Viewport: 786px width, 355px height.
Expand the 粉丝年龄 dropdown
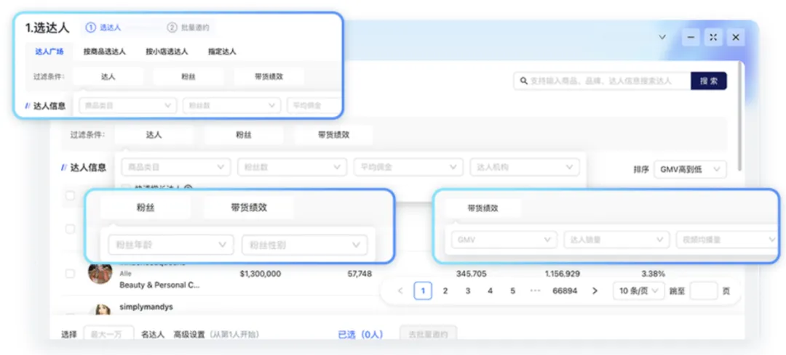tap(171, 245)
